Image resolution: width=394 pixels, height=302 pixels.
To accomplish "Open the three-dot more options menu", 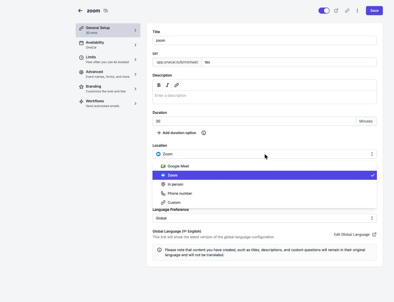I will pos(357,11).
